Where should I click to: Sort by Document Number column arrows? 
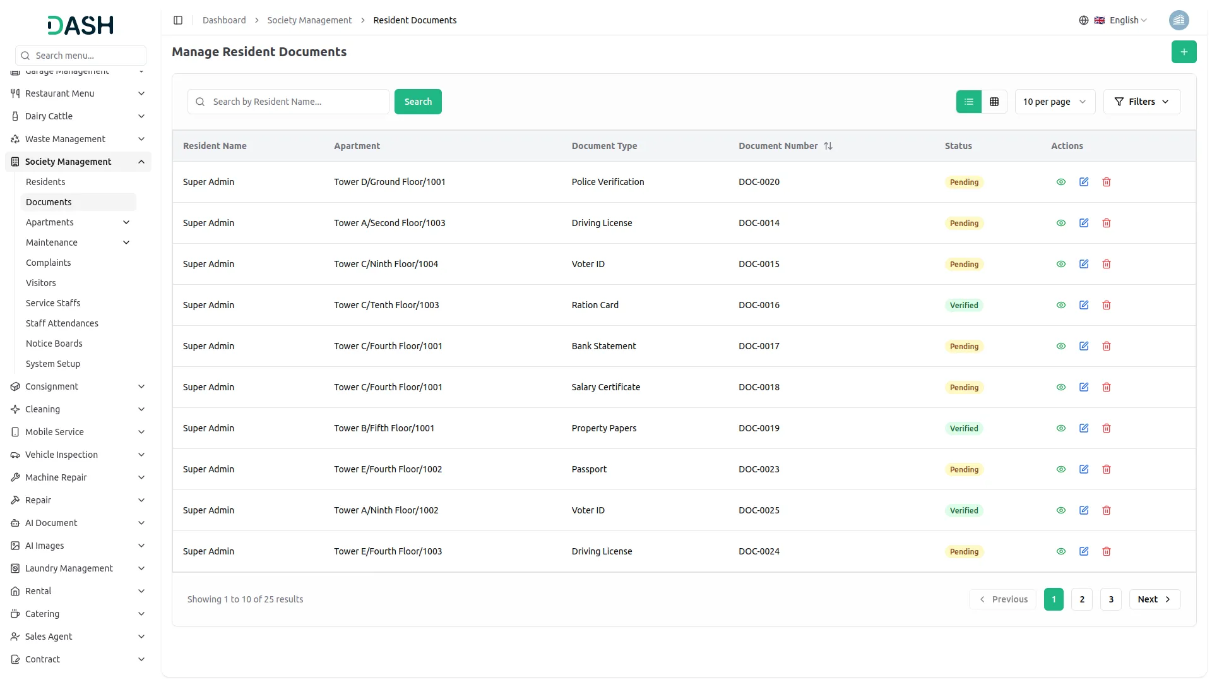click(828, 146)
